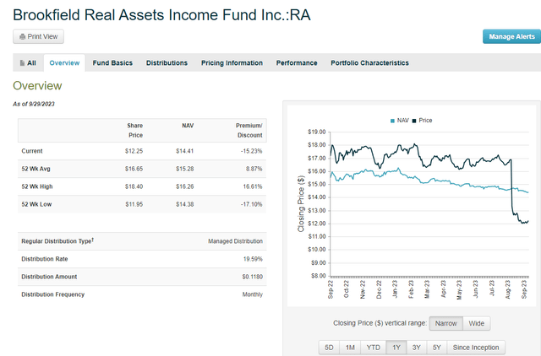
Task: Click the document icon beside All
Action: pyautogui.click(x=23, y=63)
